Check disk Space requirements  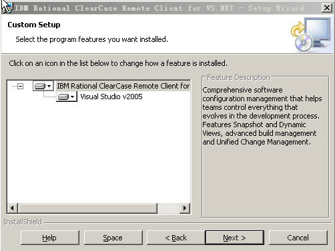point(113,238)
